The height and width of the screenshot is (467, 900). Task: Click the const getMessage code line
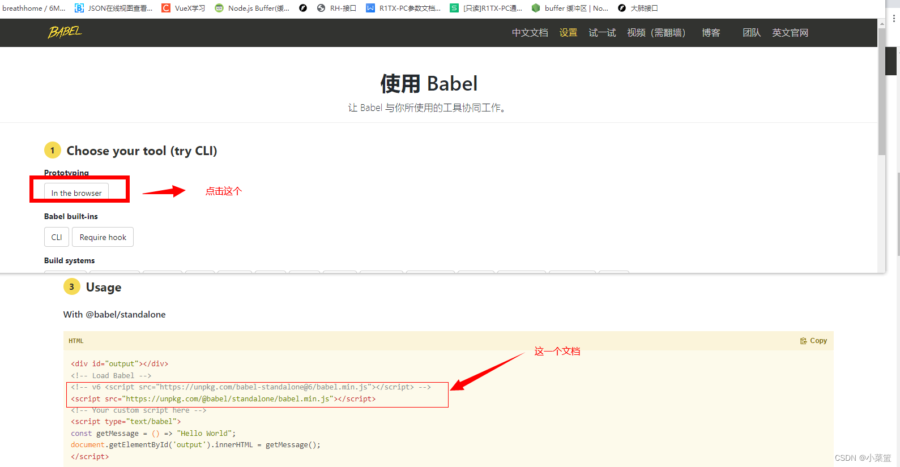point(153,433)
